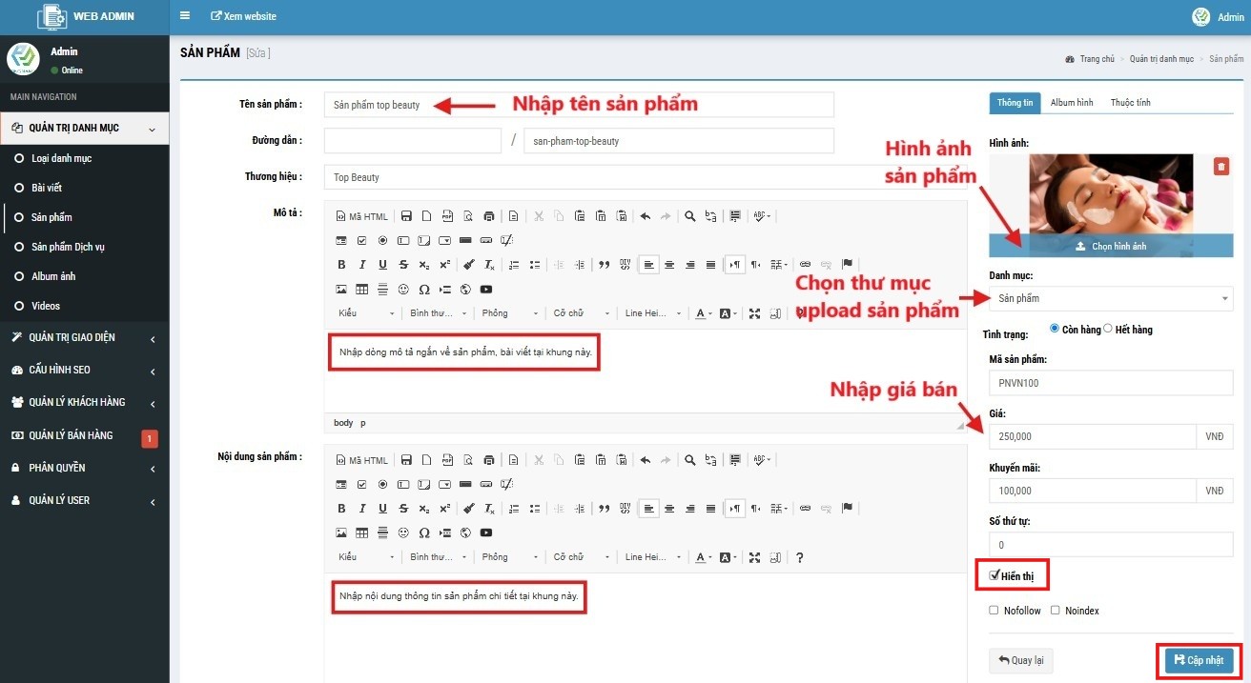This screenshot has width=1251, height=683.
Task: Click the Tên sản phẩm input field
Action: [x=579, y=105]
